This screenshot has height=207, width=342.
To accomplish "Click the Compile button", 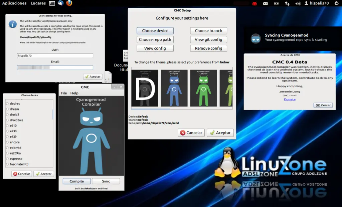I will pos(76,181).
